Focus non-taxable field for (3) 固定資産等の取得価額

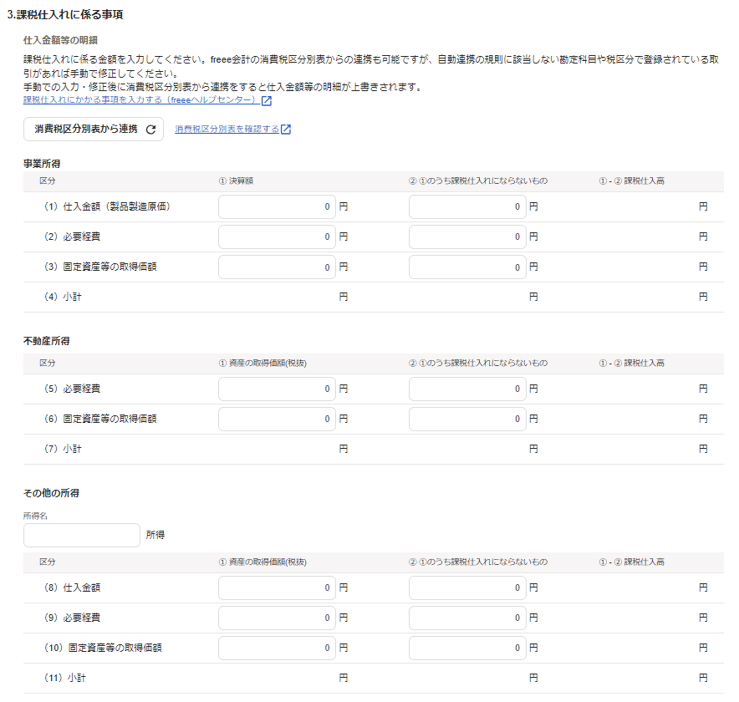pos(467,267)
